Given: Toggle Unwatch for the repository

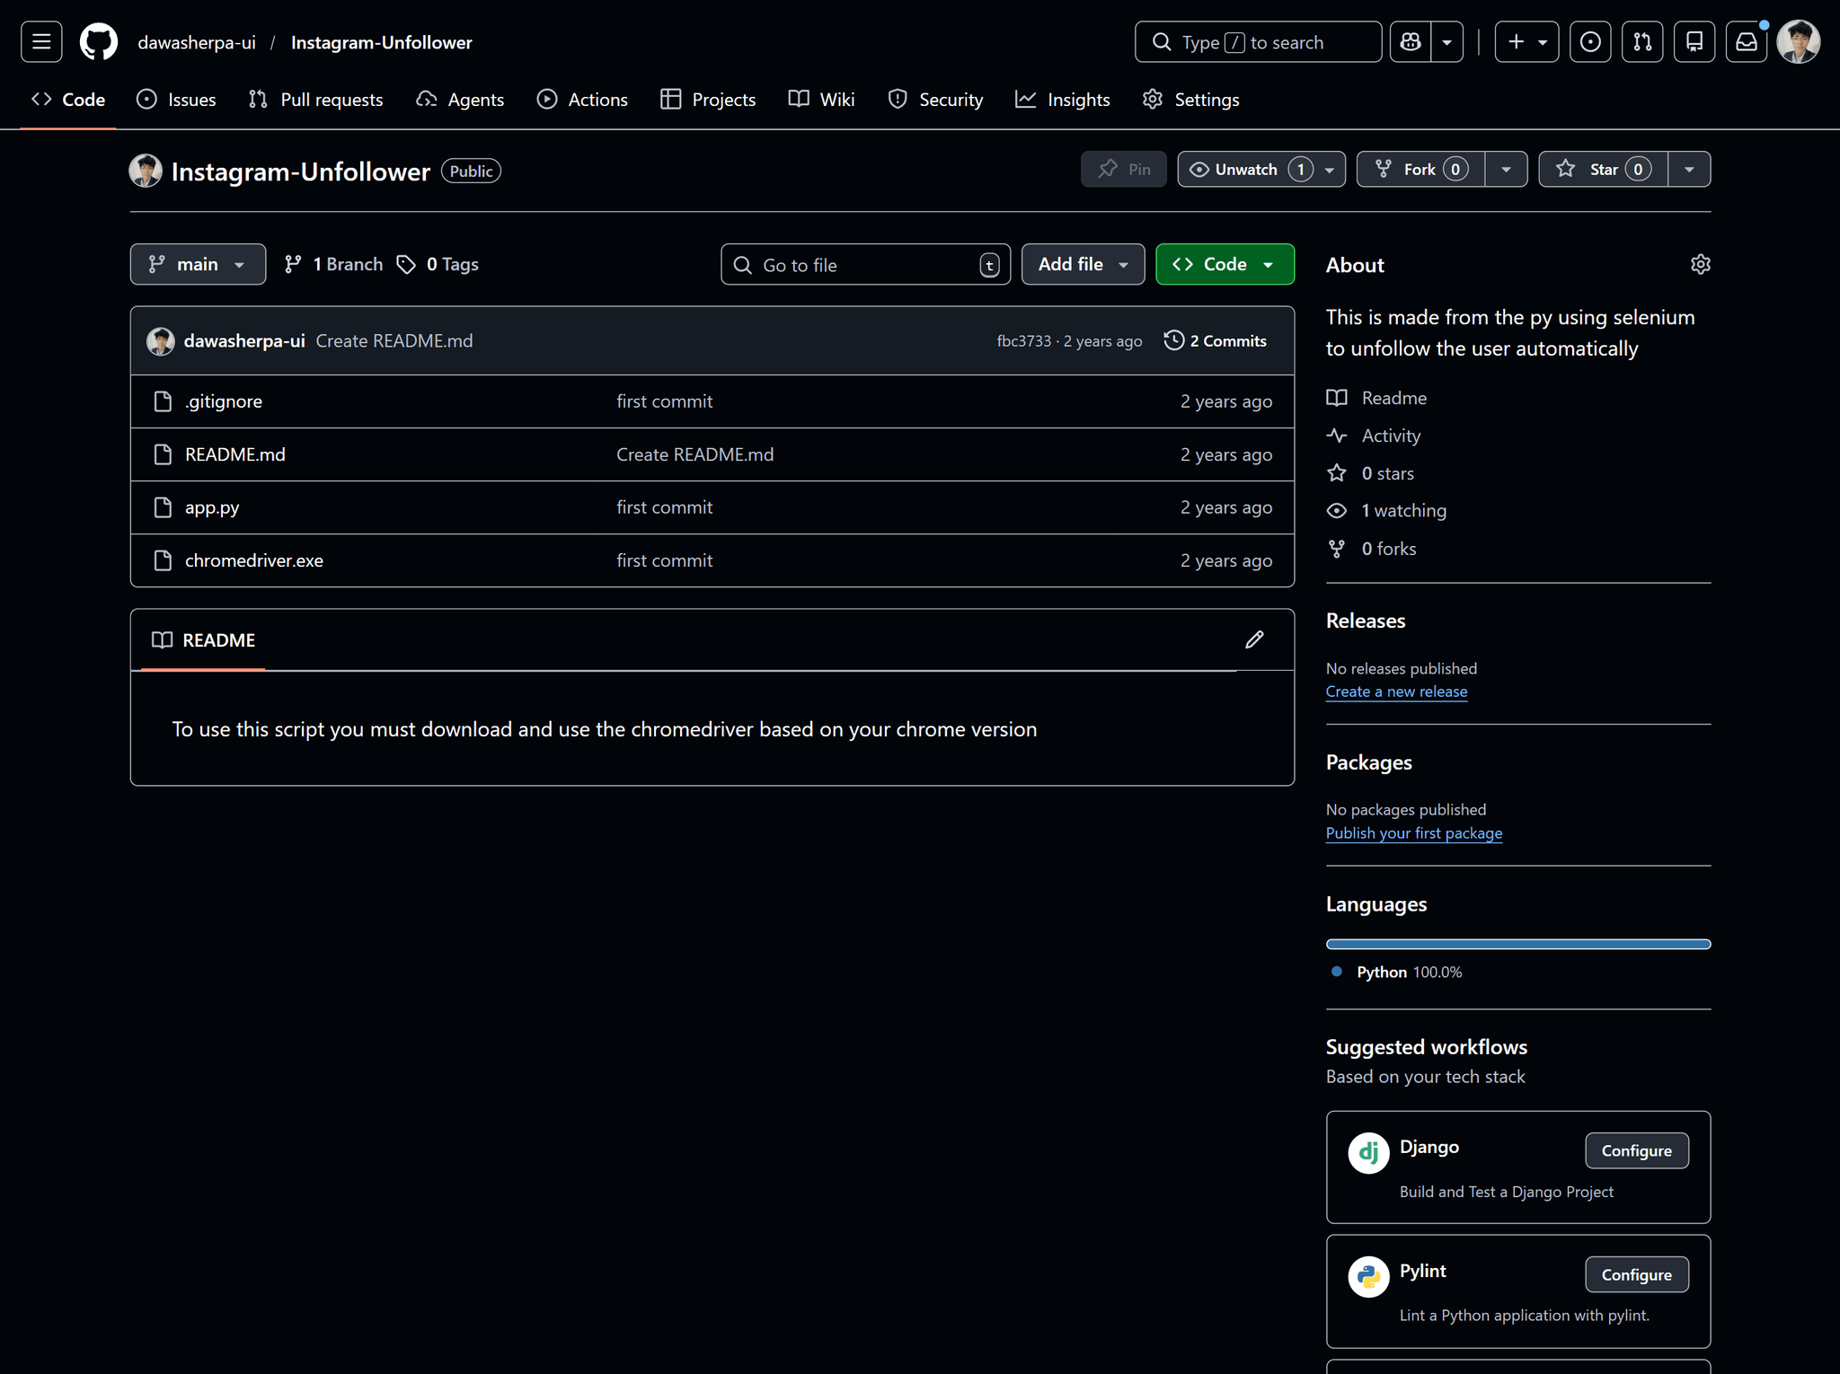Looking at the screenshot, I should 1245,170.
